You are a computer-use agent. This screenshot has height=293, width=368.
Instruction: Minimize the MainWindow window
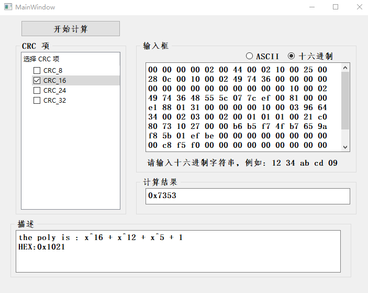click(312, 7)
